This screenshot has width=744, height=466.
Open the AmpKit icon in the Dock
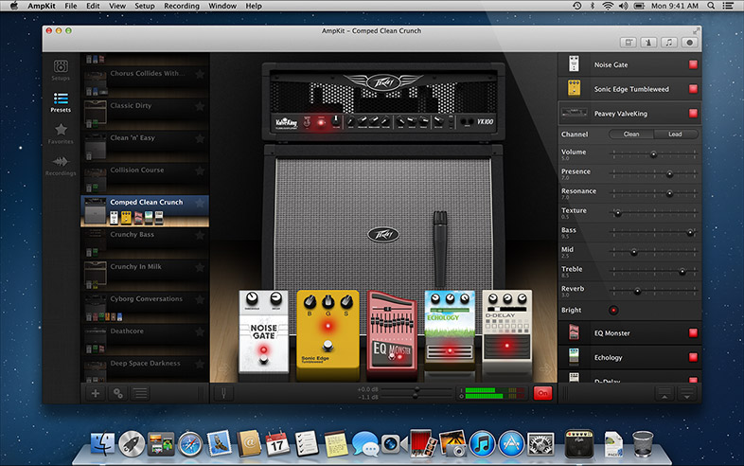(579, 443)
